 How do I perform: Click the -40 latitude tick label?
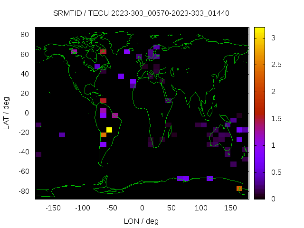pos(24,152)
